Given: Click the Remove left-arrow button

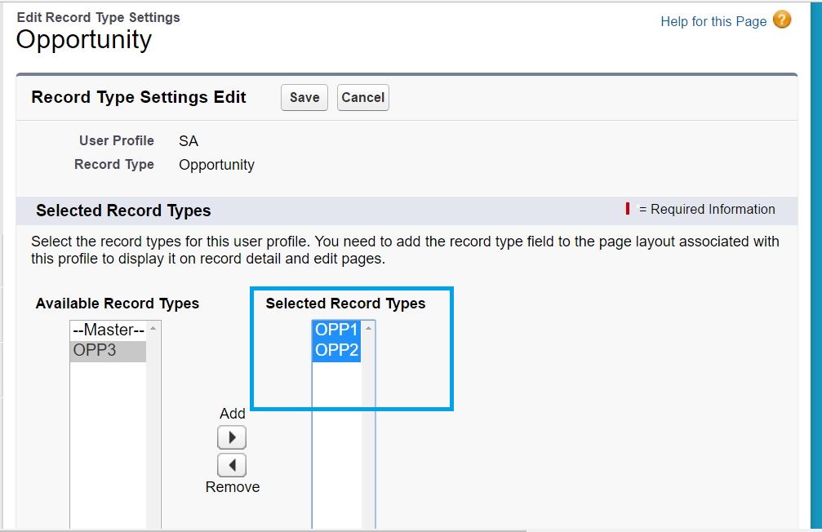Looking at the screenshot, I should (232, 465).
